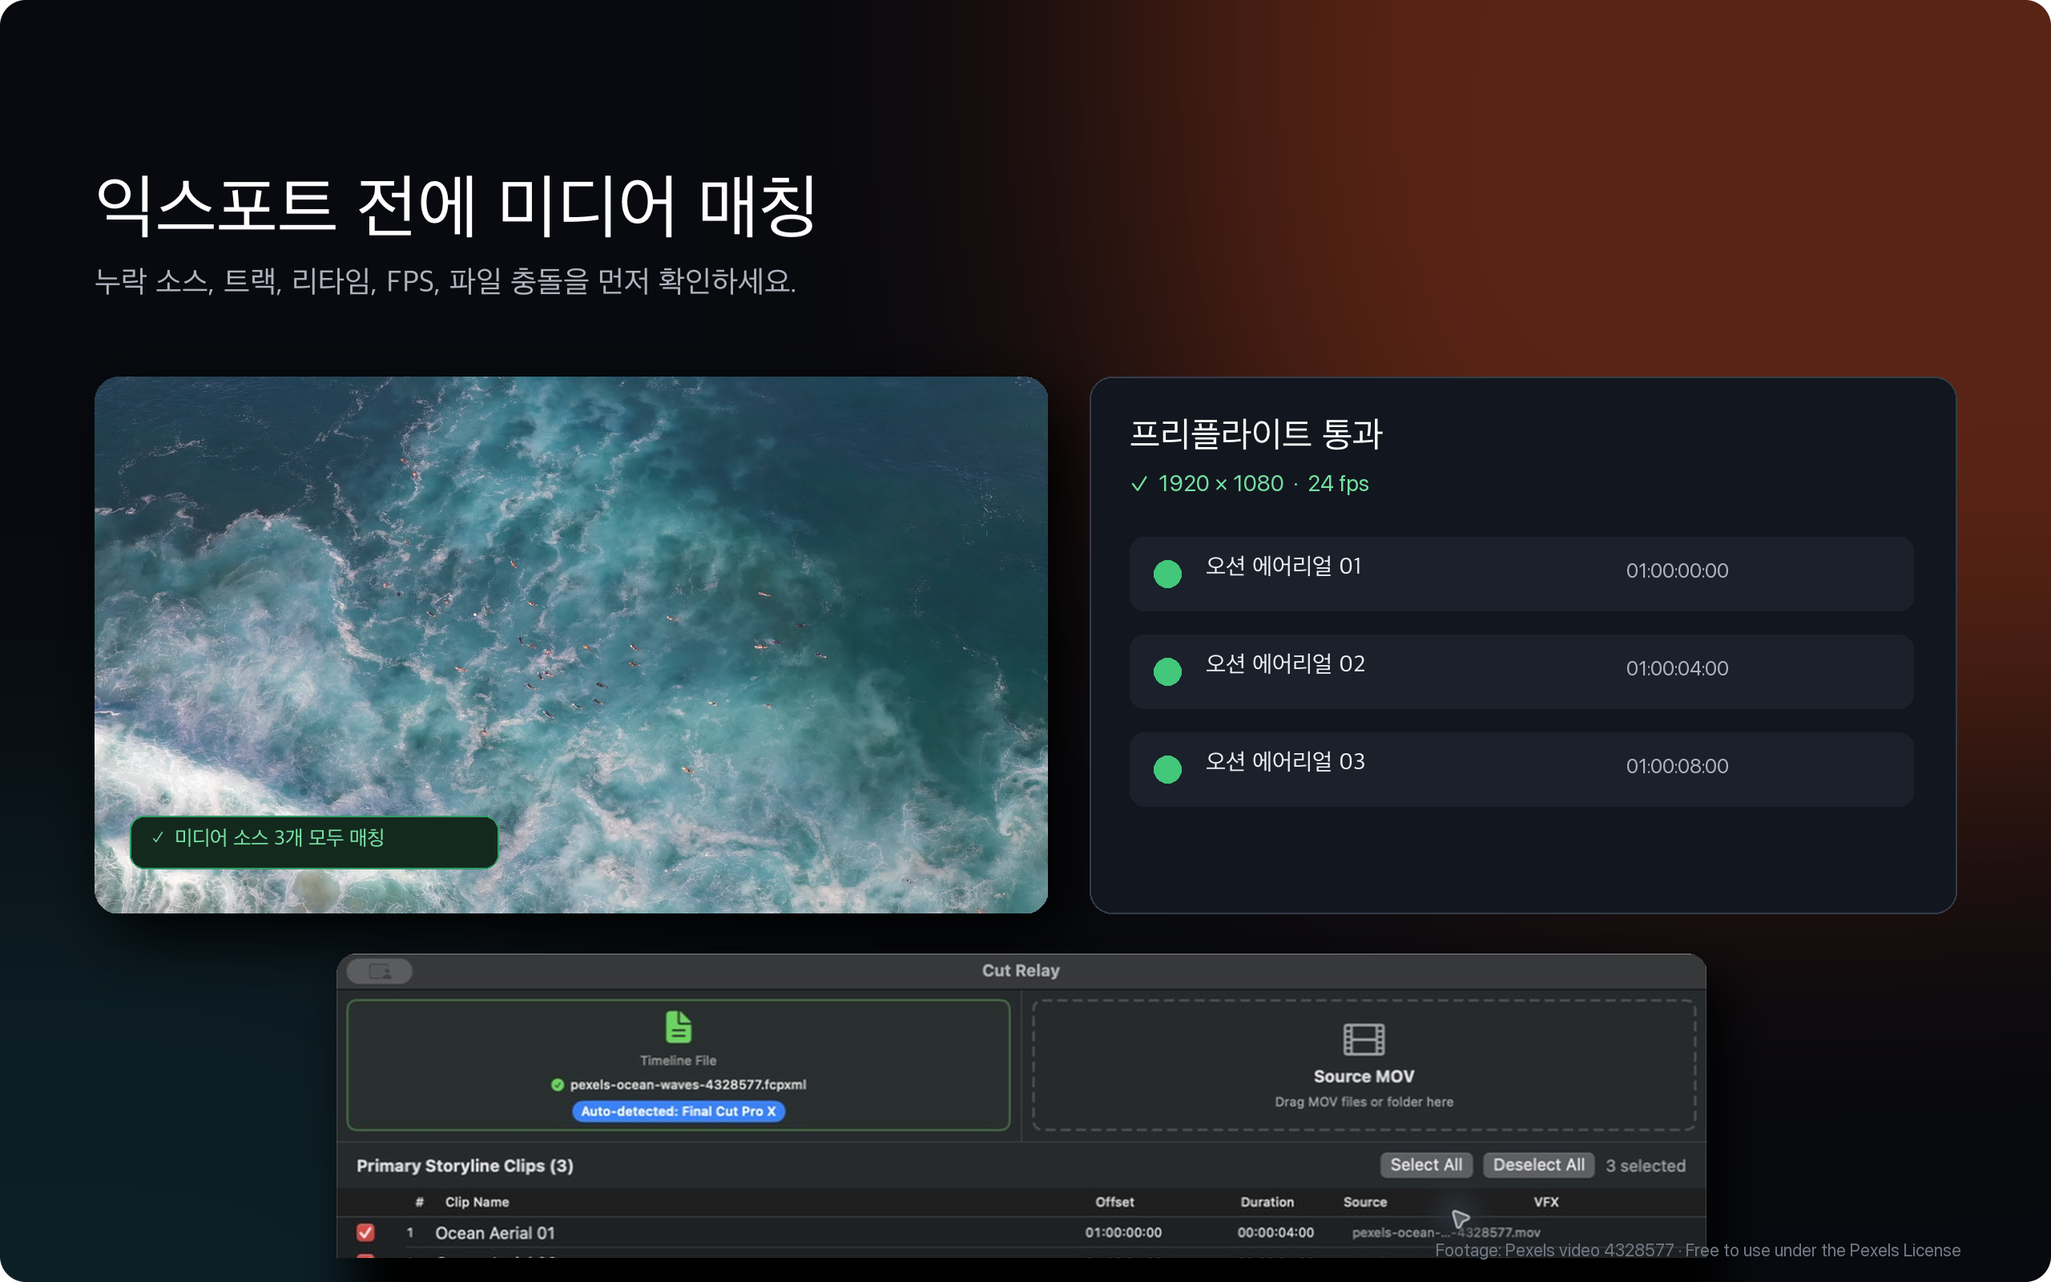Screen dimensions: 2051x1282
Task: Click the Offset column header
Action: coord(1114,1203)
